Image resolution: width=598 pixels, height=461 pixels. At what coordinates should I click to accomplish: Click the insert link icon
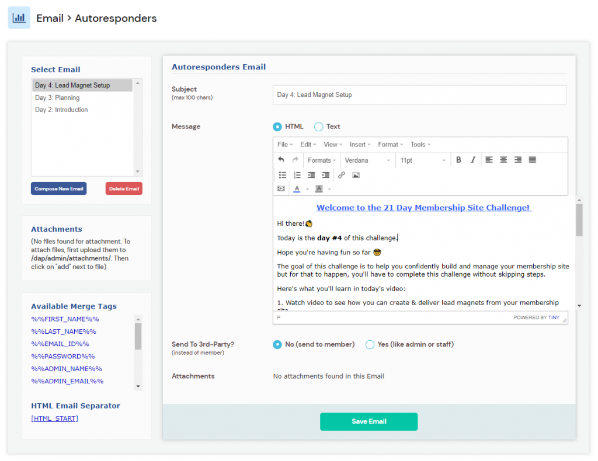[x=341, y=174]
